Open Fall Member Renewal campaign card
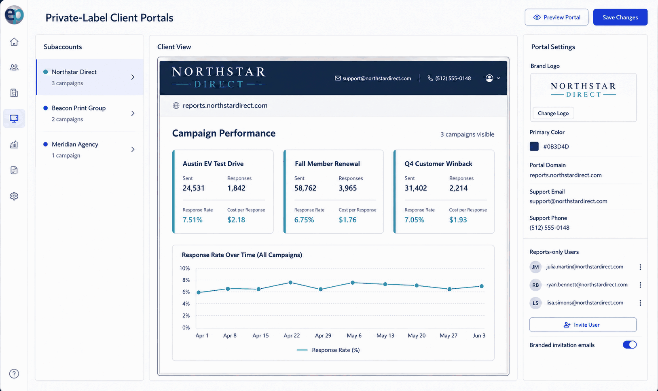658x391 pixels. point(334,192)
